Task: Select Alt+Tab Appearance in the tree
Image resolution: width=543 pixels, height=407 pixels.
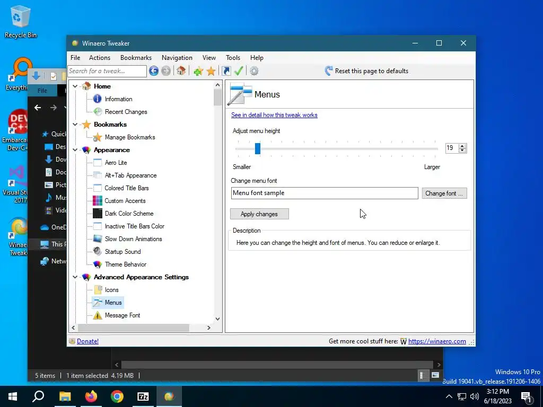Action: [130, 175]
